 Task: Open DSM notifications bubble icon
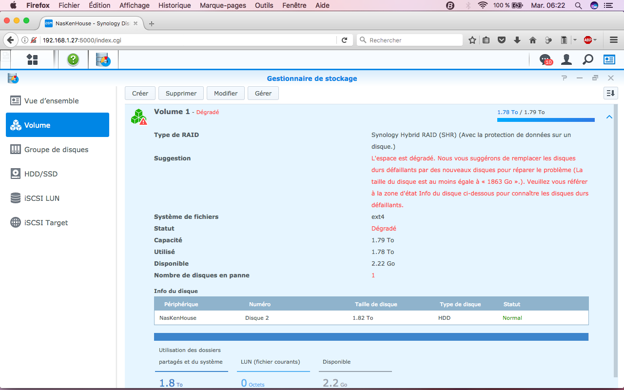[x=545, y=59]
